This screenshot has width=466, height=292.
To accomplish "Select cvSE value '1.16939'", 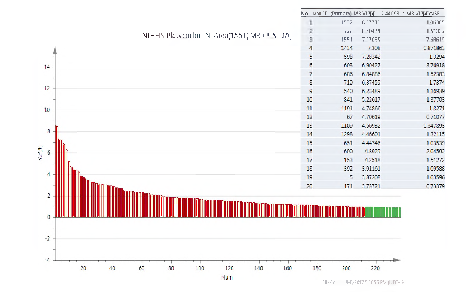I will 435,91.
